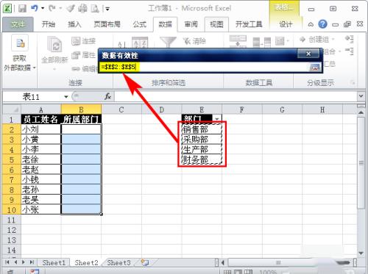
Task: Open the Quick Access Toolbar customize dropdown
Action: tap(107, 9)
